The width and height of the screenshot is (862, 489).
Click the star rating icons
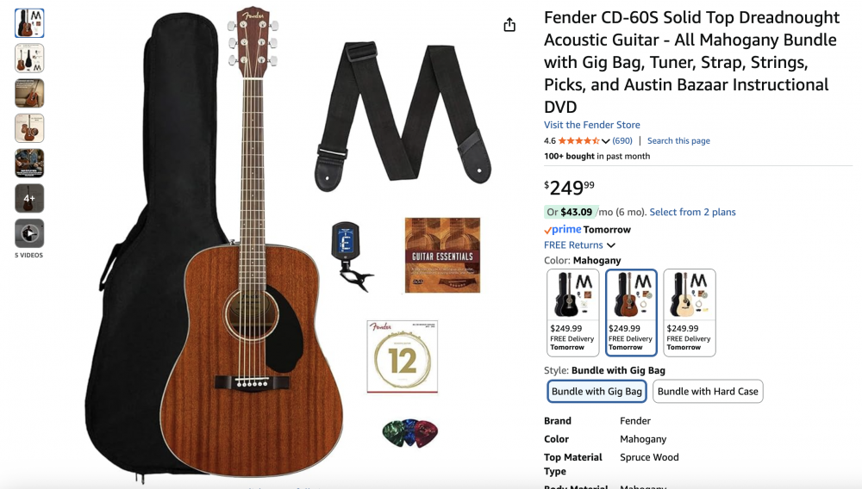click(579, 141)
